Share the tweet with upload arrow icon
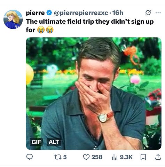165x167 pixels. pos(158,157)
